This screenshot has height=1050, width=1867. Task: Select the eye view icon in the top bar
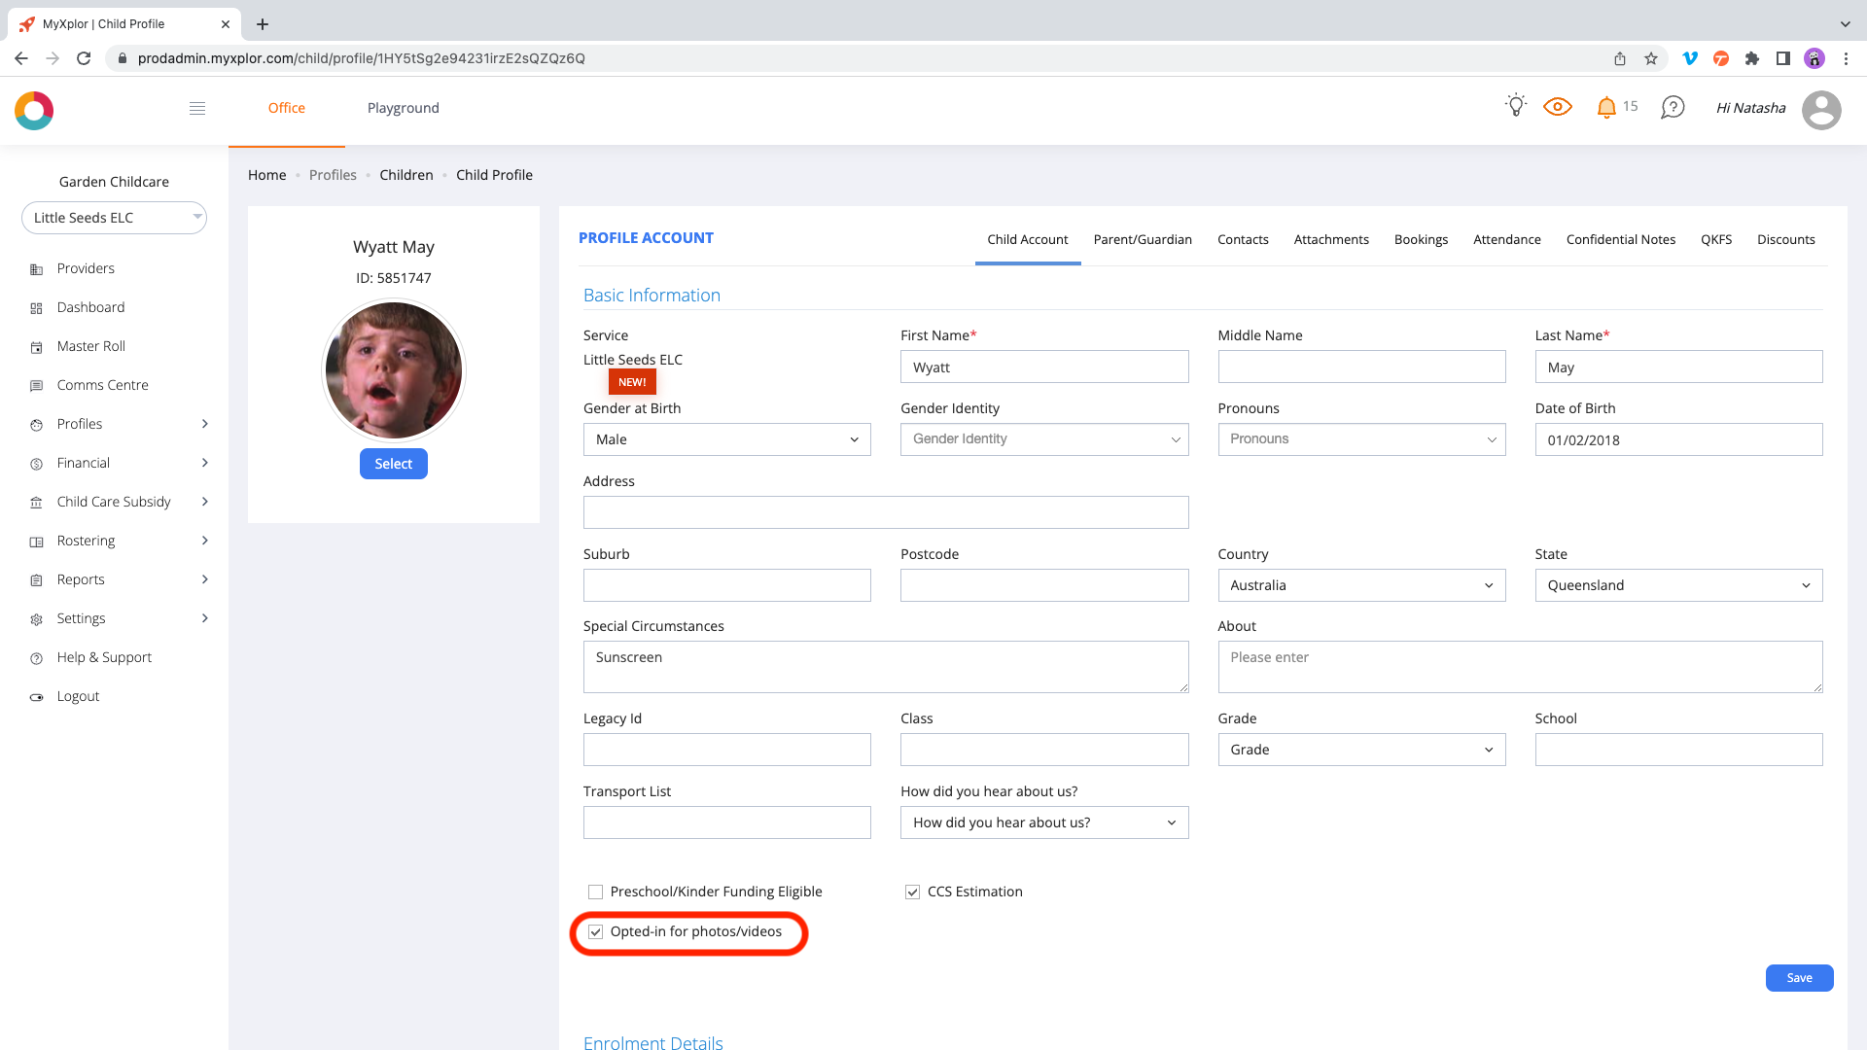tap(1557, 107)
